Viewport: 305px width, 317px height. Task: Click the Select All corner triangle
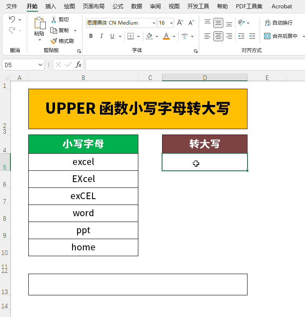point(7,77)
